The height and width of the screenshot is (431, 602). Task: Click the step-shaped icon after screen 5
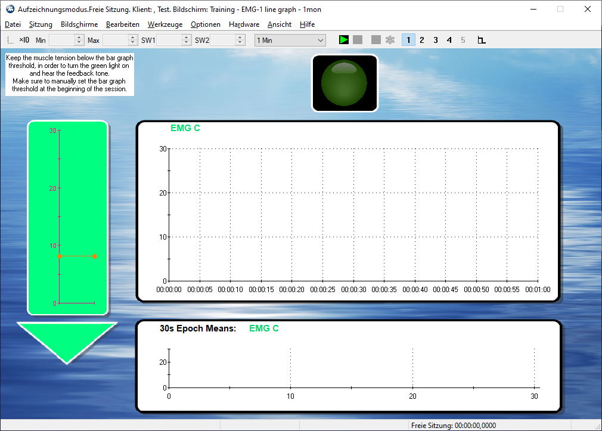pyautogui.click(x=482, y=40)
